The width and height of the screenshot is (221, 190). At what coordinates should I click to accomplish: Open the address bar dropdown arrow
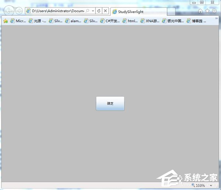pos(93,11)
